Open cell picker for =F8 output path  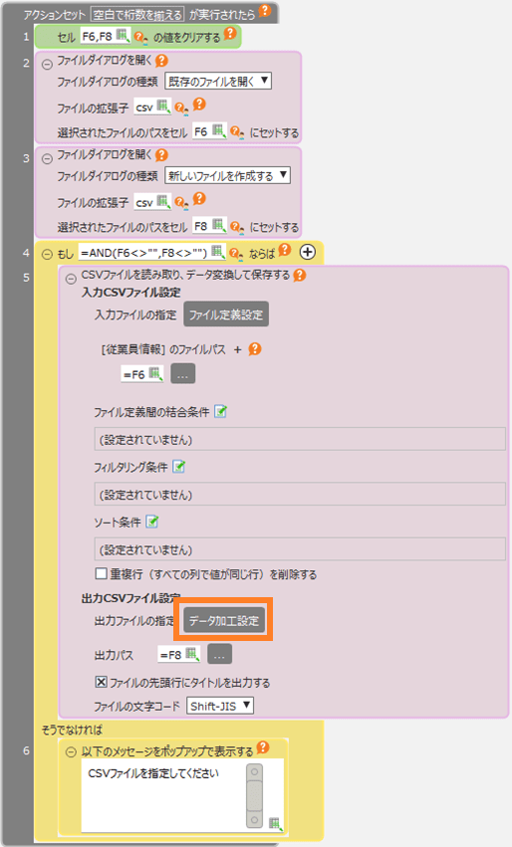(x=192, y=654)
